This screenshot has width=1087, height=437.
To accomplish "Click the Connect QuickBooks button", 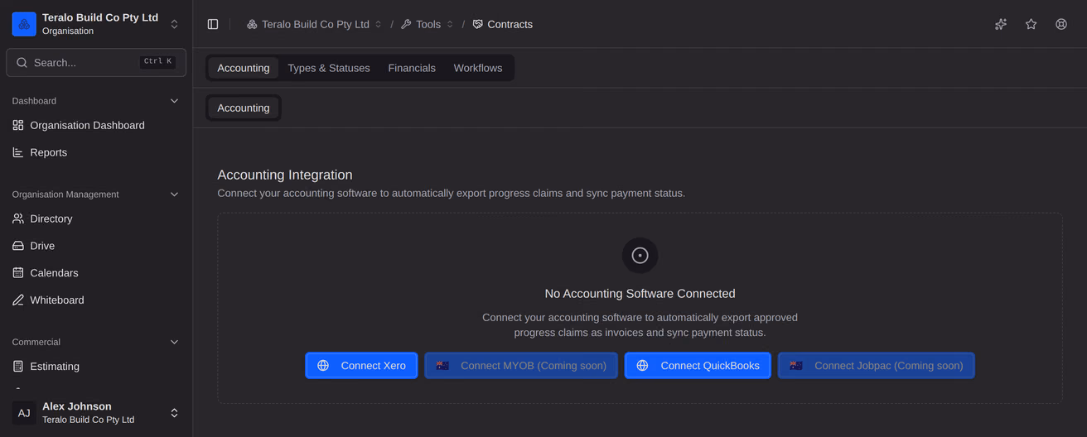I will 698,366.
